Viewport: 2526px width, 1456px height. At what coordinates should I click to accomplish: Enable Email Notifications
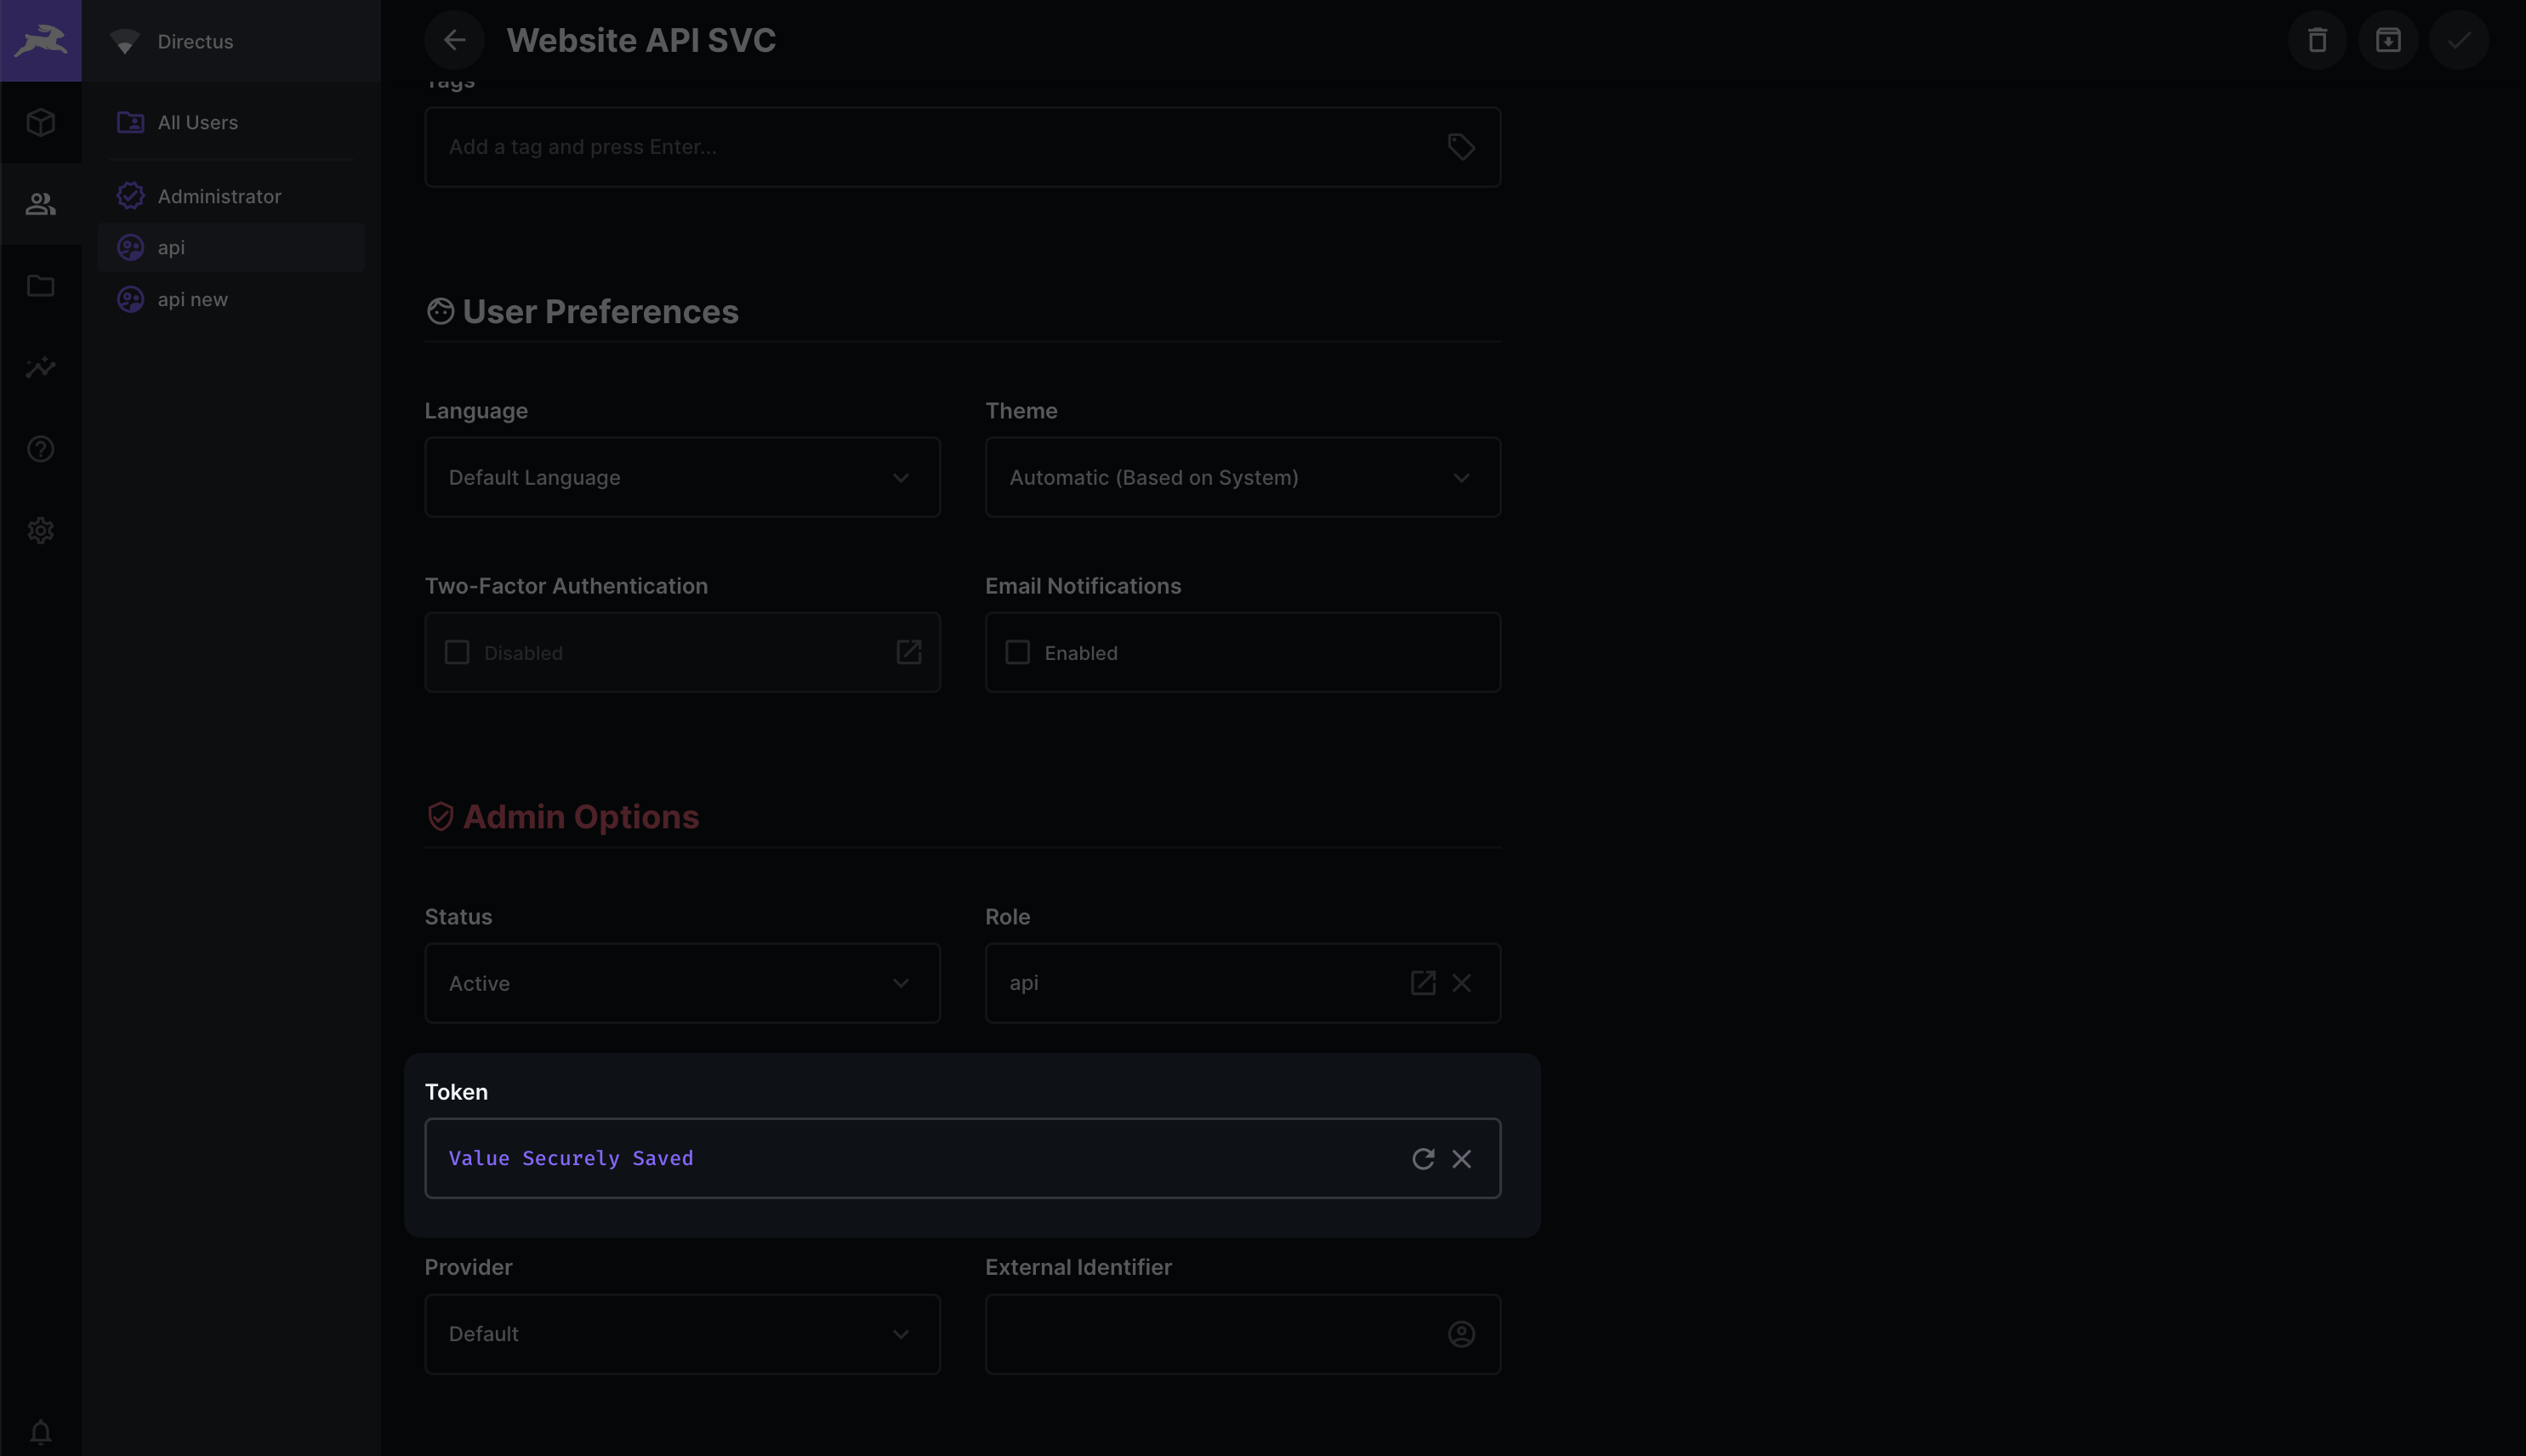tap(1017, 652)
